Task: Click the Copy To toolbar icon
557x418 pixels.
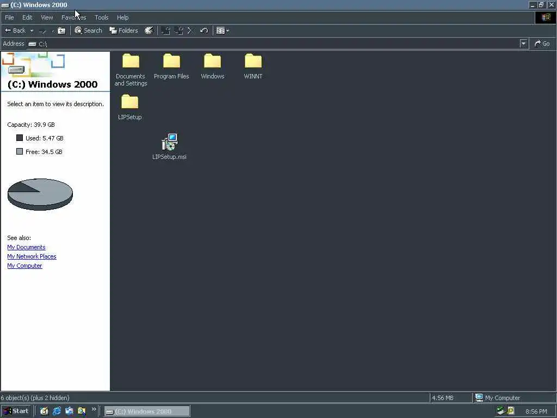Action: (178, 30)
